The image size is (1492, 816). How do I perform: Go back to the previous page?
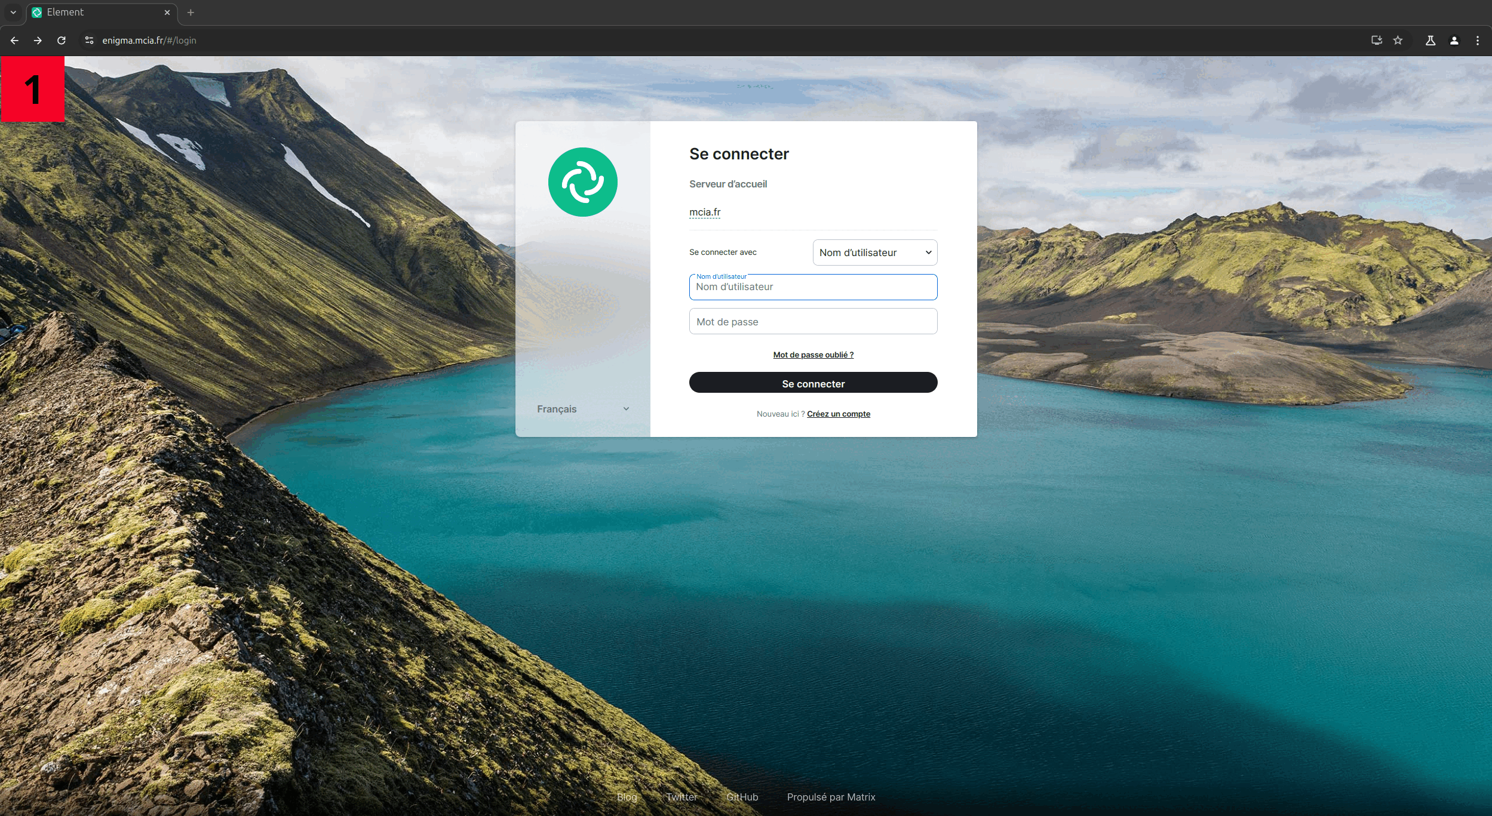pos(14,41)
